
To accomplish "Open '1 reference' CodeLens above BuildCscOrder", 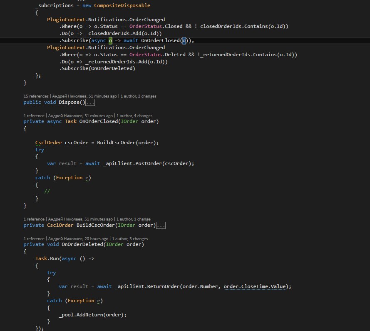I will click(34, 219).
